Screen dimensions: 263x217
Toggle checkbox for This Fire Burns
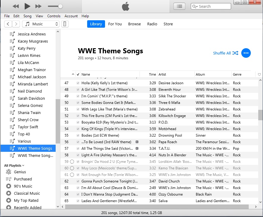coord(78,115)
